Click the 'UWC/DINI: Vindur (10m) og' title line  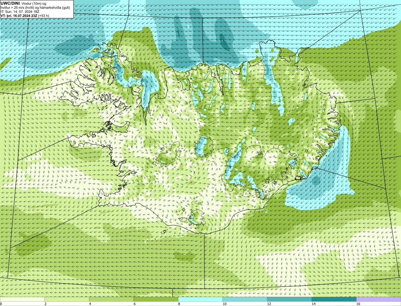click(23, 3)
